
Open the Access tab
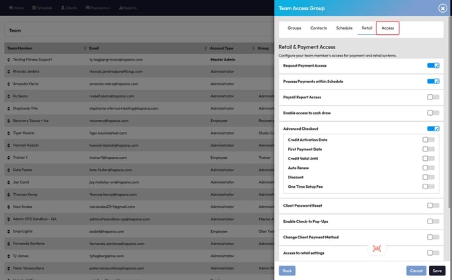tap(387, 28)
